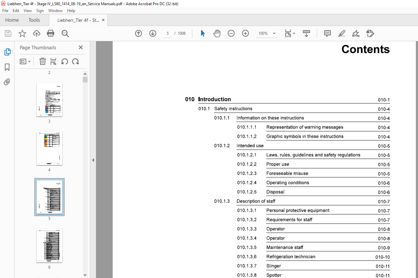Click the Disposal entry
Image resolution: width=418 pixels, height=278 pixels.
[275, 192]
